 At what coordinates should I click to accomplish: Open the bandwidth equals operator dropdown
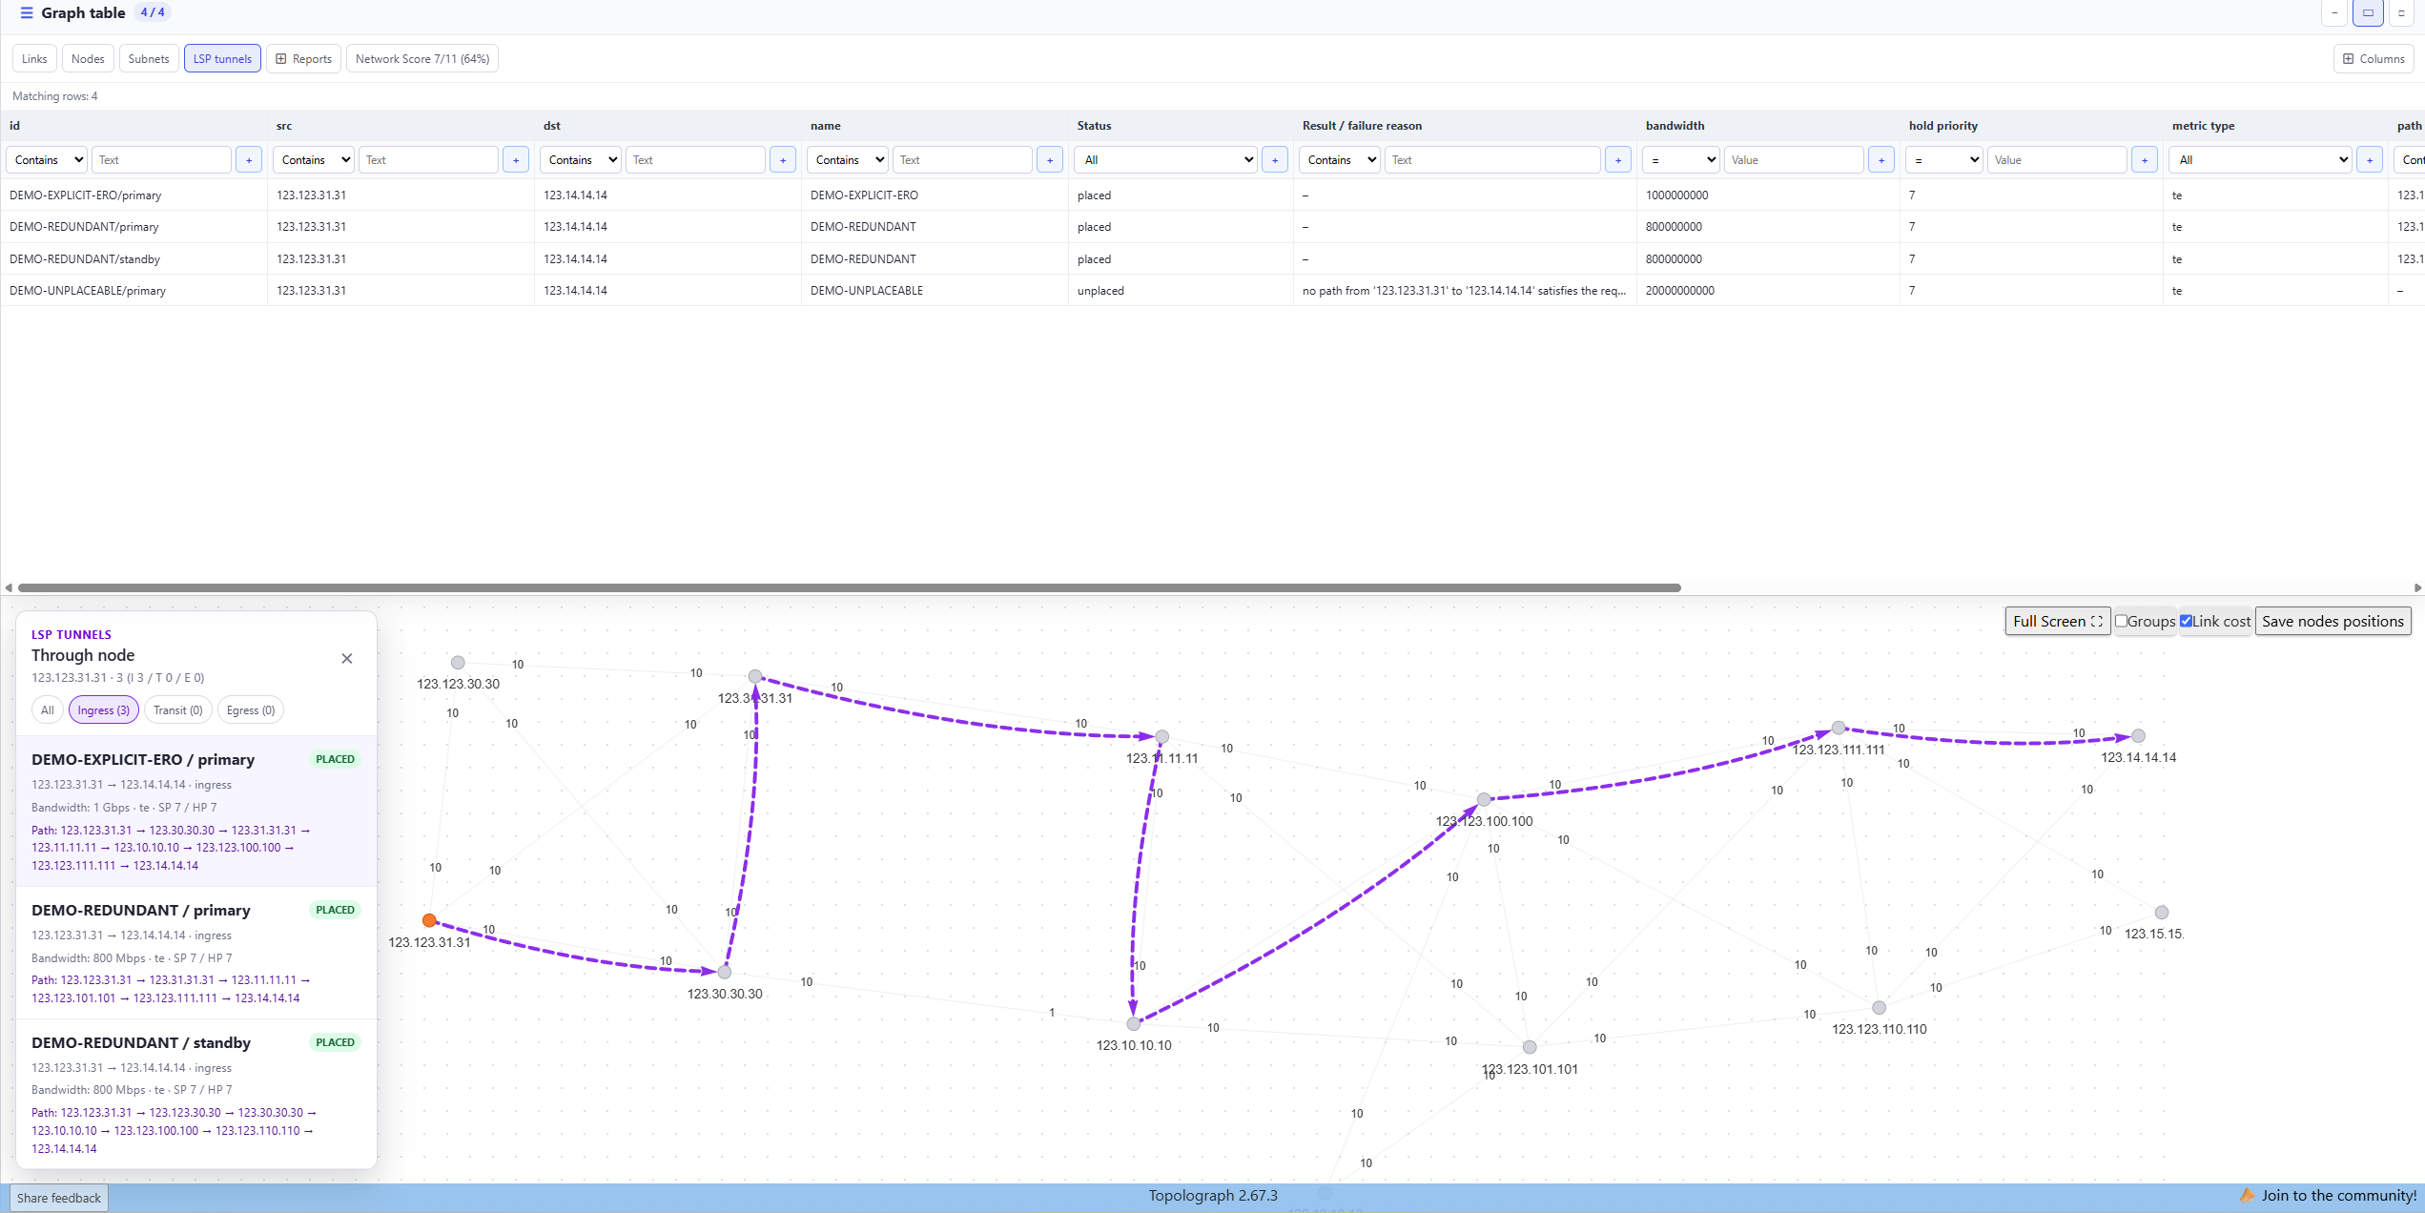coord(1681,160)
